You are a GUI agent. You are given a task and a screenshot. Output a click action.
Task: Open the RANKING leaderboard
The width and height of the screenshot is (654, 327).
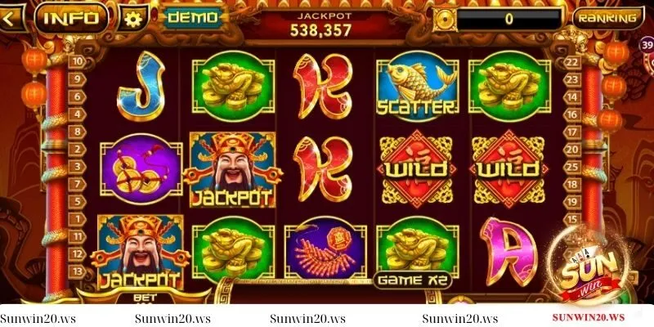607,18
